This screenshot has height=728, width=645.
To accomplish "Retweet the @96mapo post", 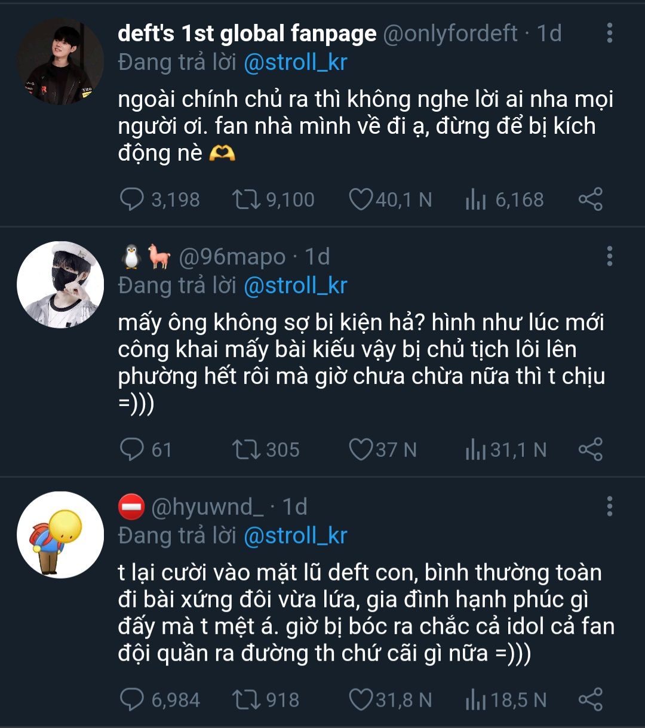I will coord(247,450).
